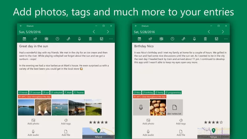The height and width of the screenshot is (139, 247).
Task: Go to next day in Sat 5/28/2016 window
Action: point(223,32)
